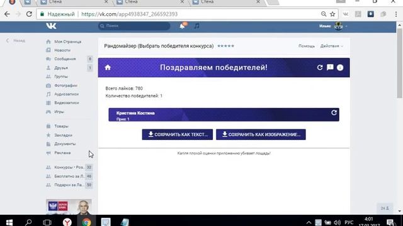Open the Помощь link
This screenshot has width=403, height=226.
coord(307,46)
